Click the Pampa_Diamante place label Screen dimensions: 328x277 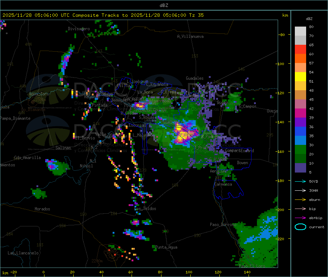[15, 118]
